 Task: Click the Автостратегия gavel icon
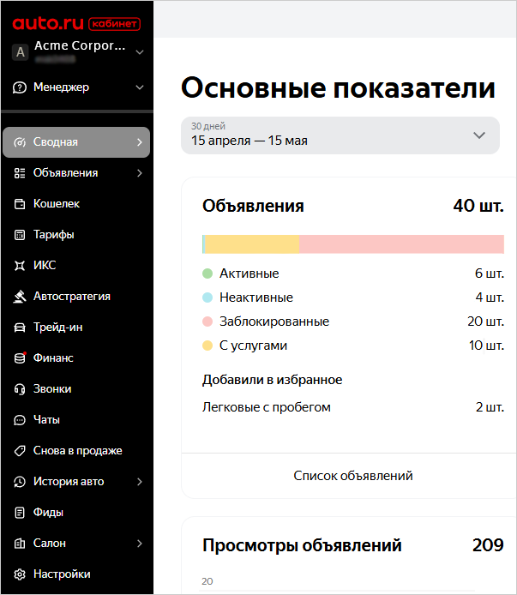pyautogui.click(x=20, y=297)
